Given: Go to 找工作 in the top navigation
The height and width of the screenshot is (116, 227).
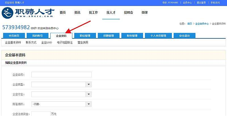Looking at the screenshot, I should (93, 13).
